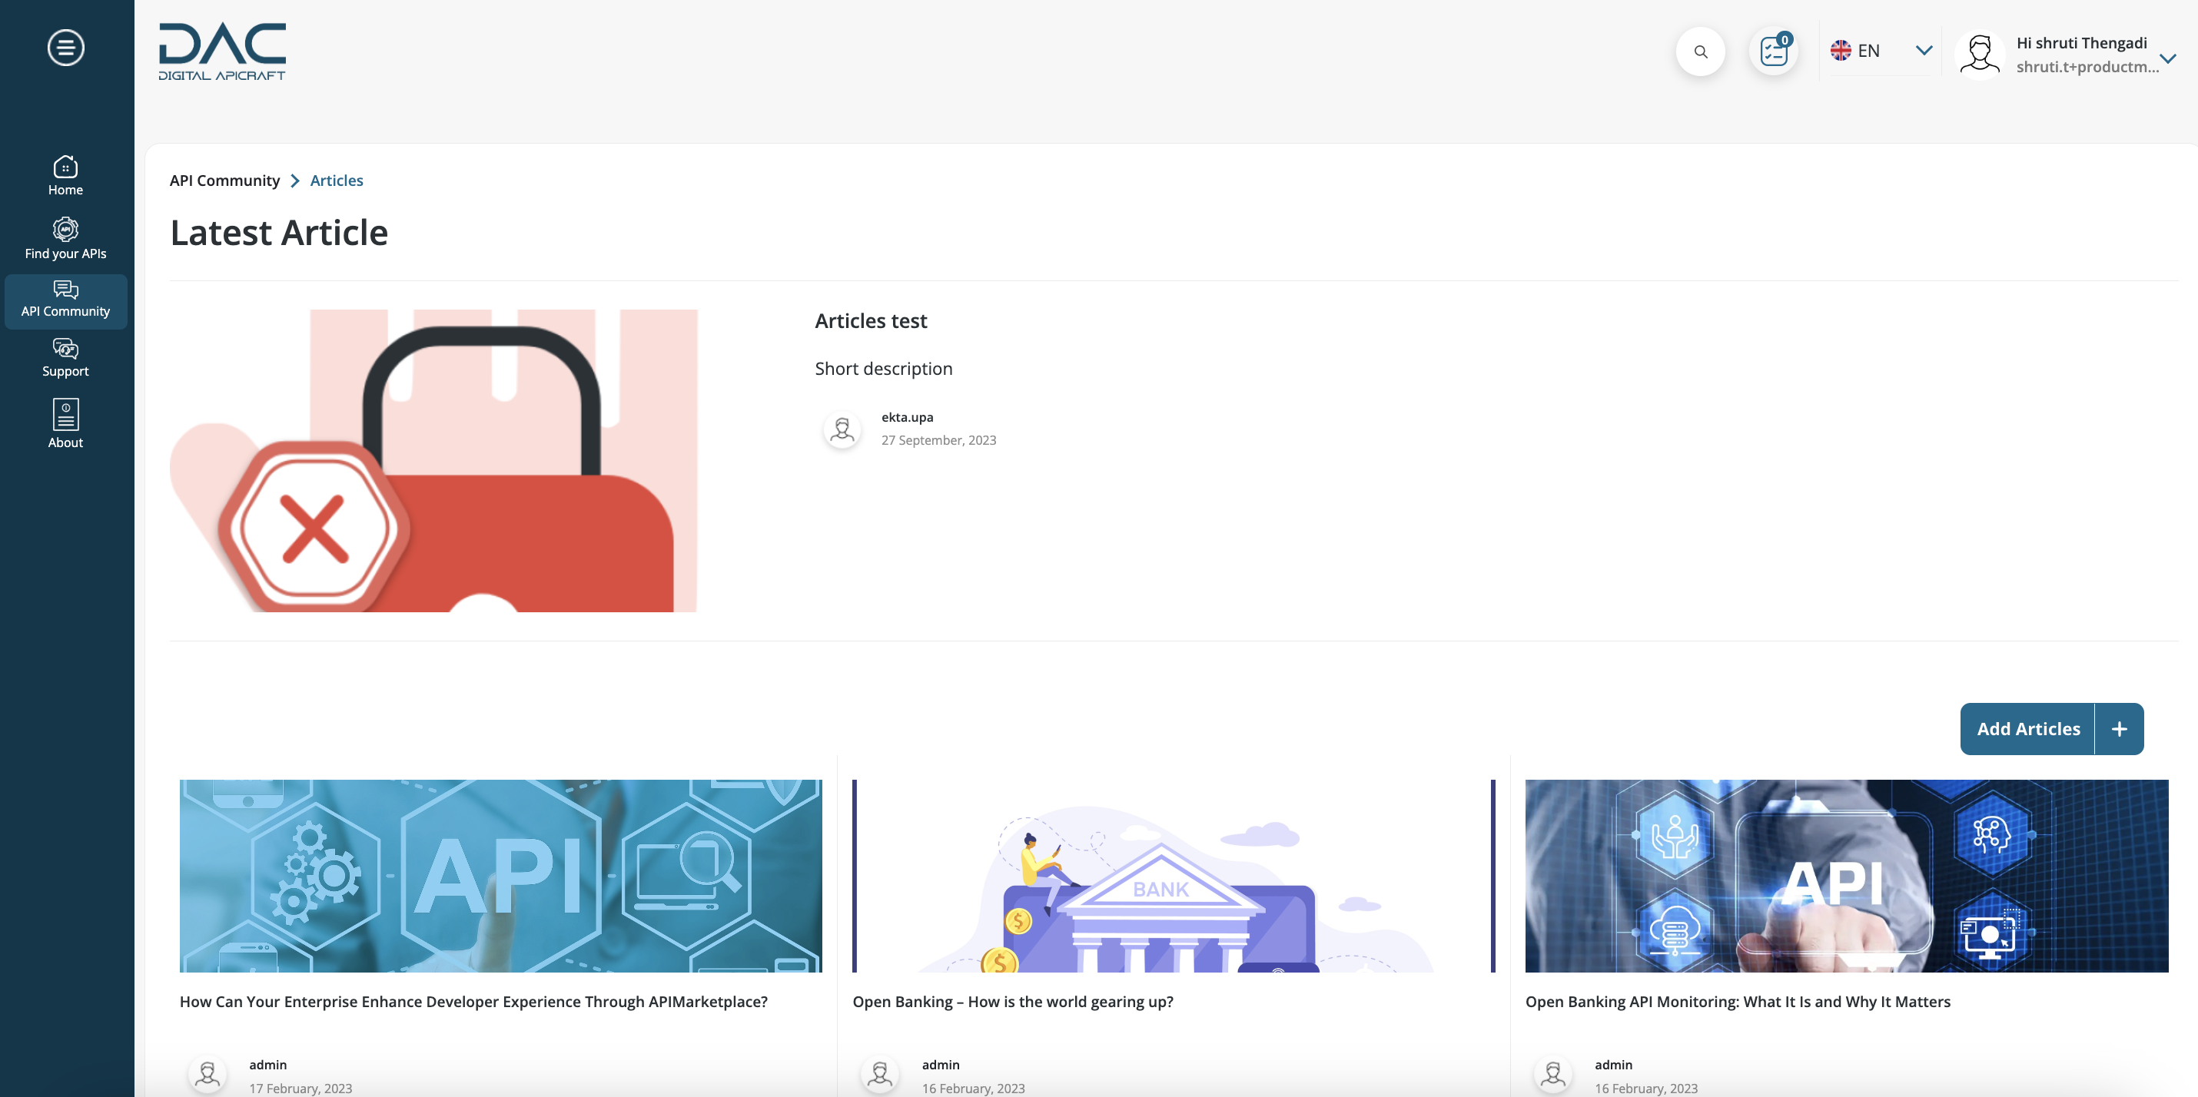The image size is (2198, 1097).
Task: Click the Articles test latest article
Action: click(871, 322)
